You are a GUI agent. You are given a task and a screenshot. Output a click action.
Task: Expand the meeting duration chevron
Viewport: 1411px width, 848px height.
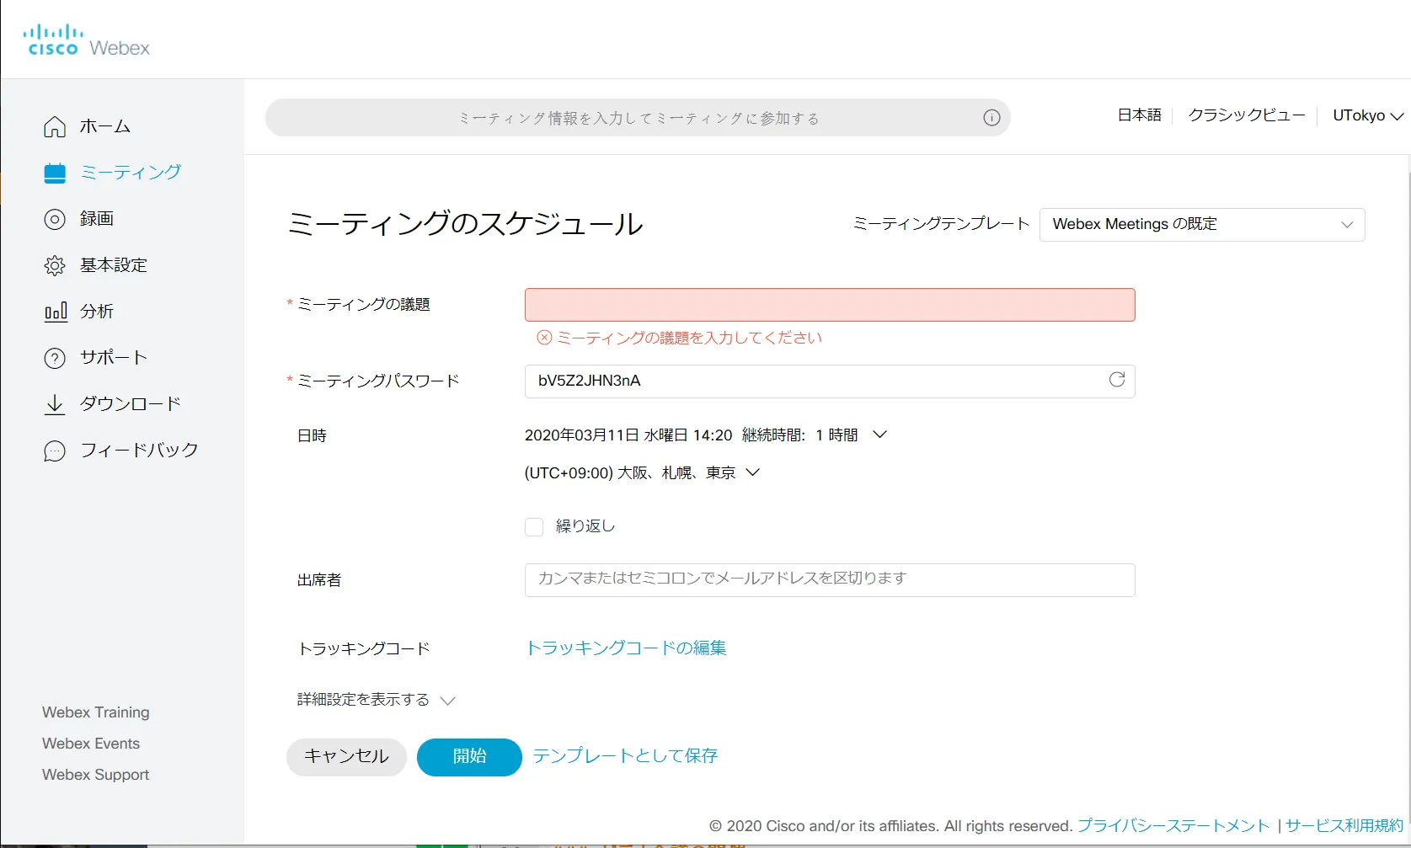[x=879, y=435]
